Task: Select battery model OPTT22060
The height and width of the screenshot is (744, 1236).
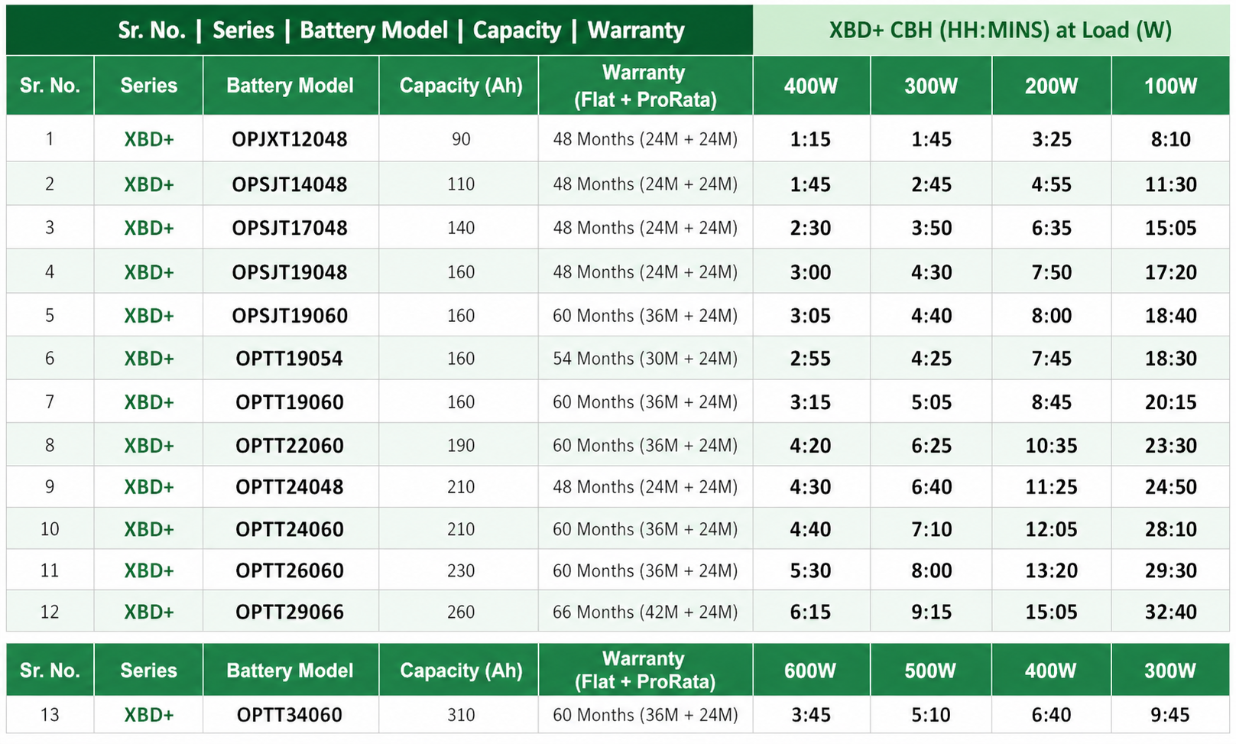Action: click(x=290, y=446)
